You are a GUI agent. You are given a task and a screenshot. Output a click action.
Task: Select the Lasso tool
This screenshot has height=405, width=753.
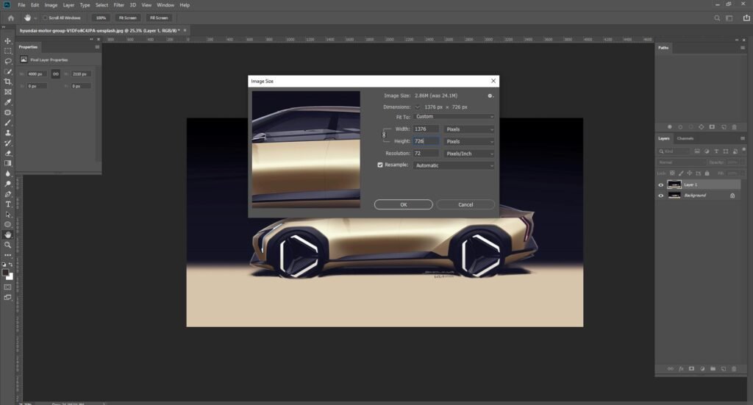pos(7,62)
